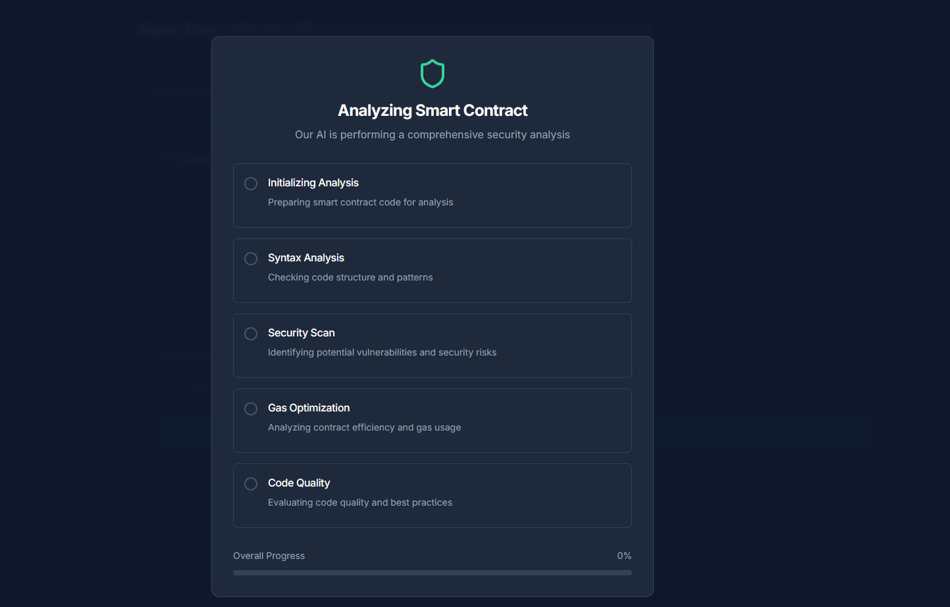Image resolution: width=950 pixels, height=607 pixels.
Task: Click 'Checking code structure and patterns' text
Action: (x=350, y=277)
